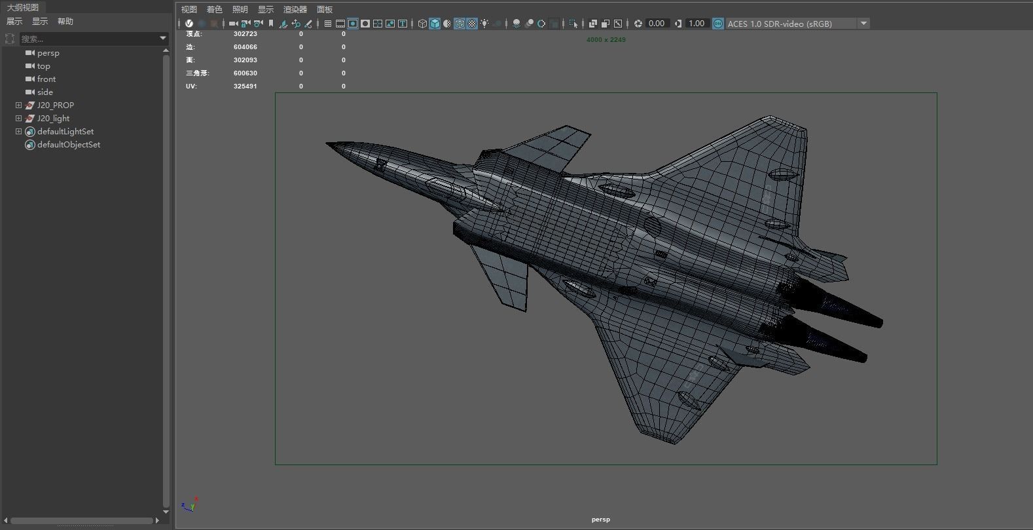Click the Shadows icon next to light bulb
Image resolution: width=1033 pixels, height=530 pixels.
pyautogui.click(x=498, y=24)
